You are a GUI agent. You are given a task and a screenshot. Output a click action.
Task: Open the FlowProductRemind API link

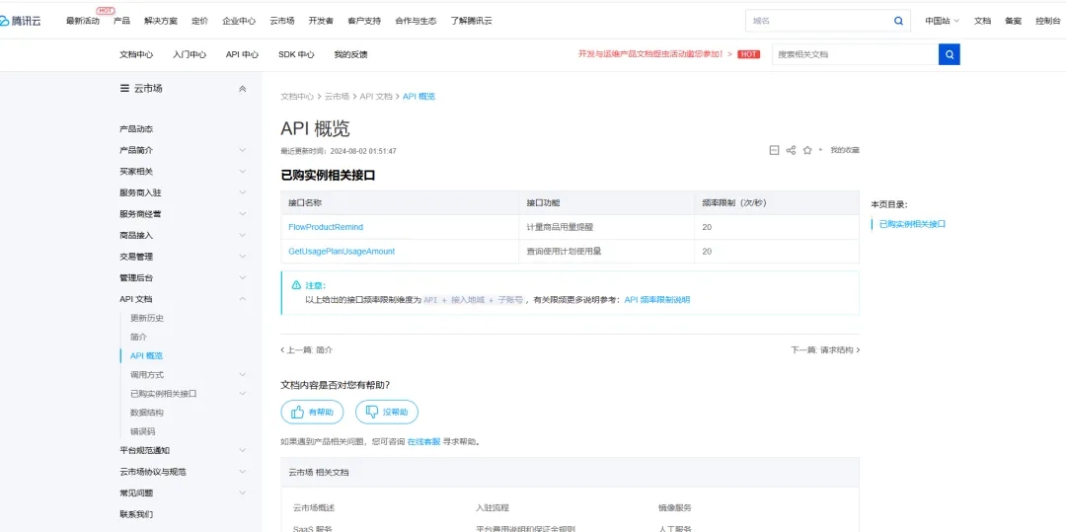tap(326, 227)
